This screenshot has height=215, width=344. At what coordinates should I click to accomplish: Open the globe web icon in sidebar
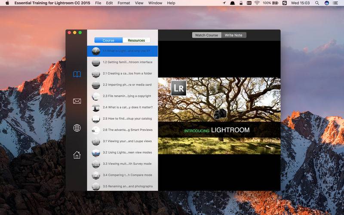77,128
